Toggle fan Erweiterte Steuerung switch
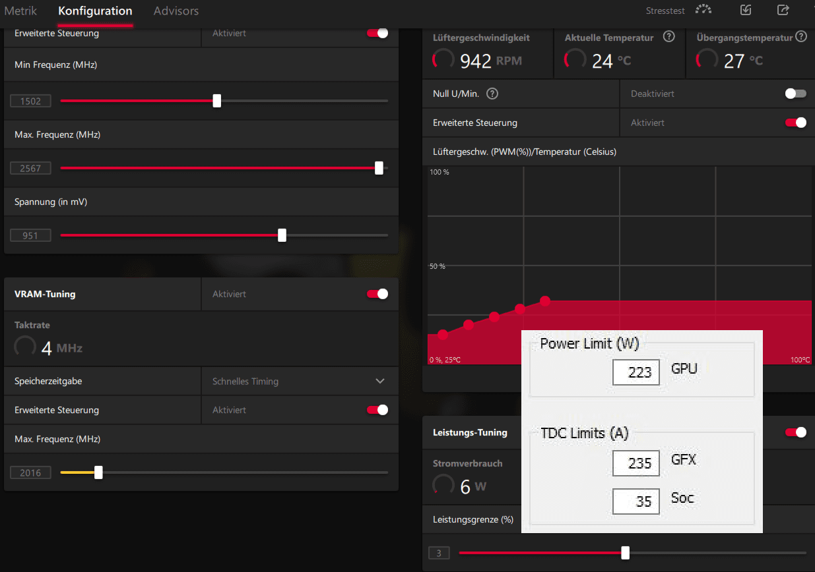The image size is (815, 572). pos(796,123)
